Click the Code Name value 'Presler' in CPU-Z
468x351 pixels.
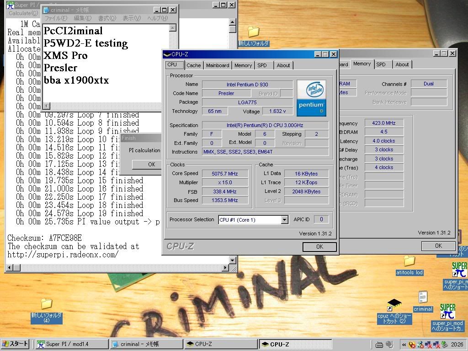click(x=226, y=93)
